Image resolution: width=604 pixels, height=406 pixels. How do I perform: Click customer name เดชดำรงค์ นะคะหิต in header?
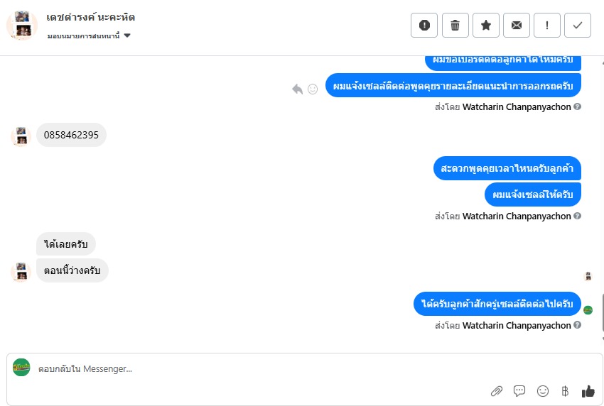[x=90, y=17]
